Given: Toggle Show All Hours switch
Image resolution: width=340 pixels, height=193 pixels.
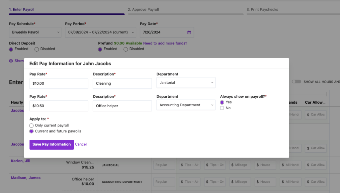Looking at the screenshot, I should [x=297, y=82].
